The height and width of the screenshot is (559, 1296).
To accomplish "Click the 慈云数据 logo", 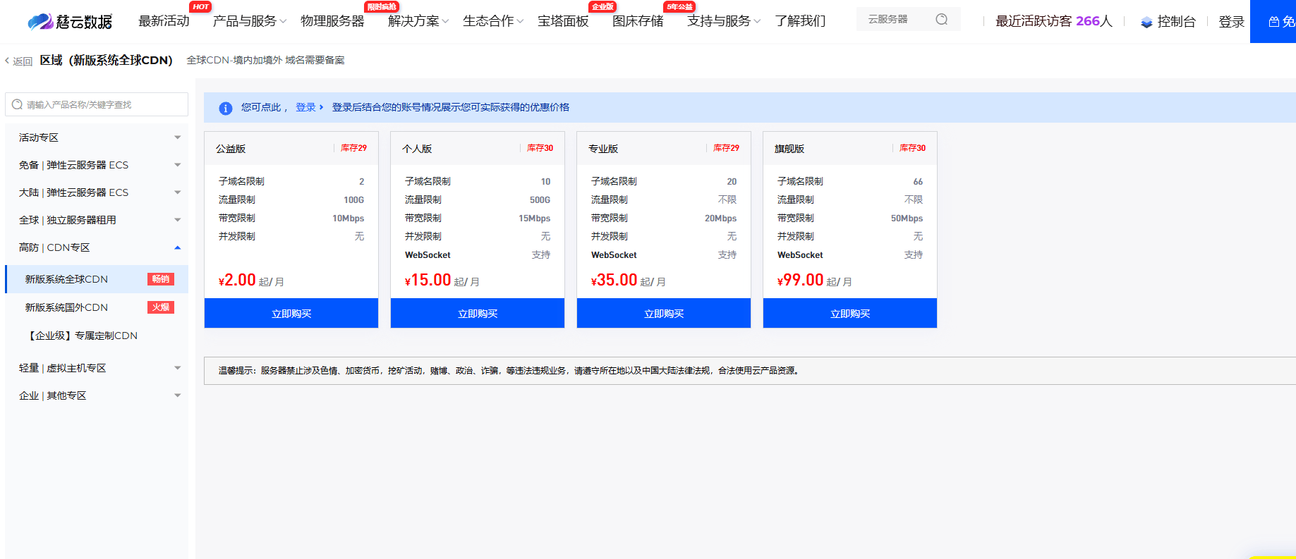I will tap(69, 21).
